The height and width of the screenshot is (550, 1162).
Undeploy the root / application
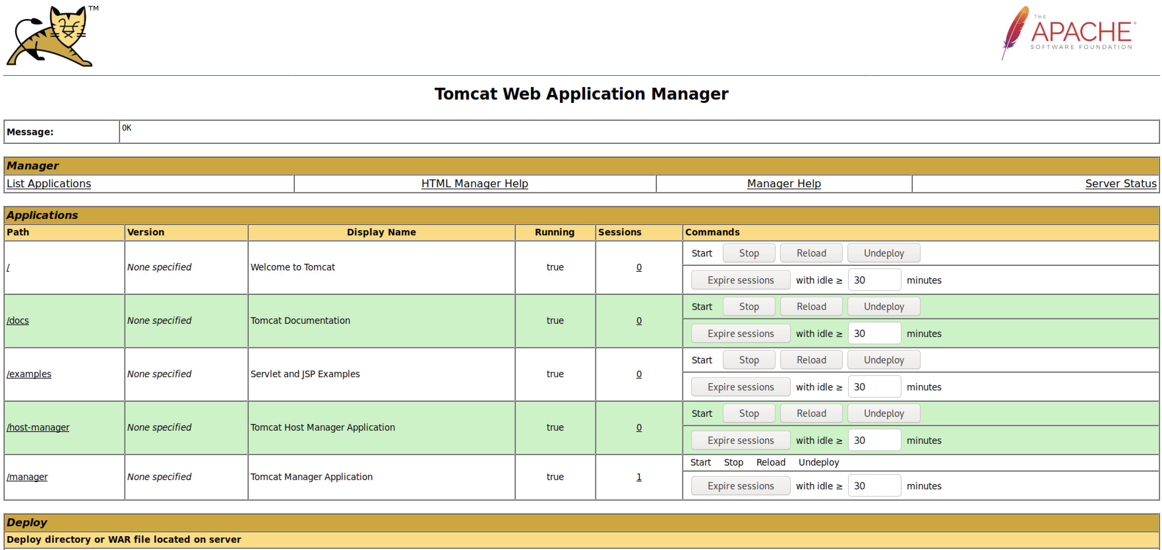883,254
